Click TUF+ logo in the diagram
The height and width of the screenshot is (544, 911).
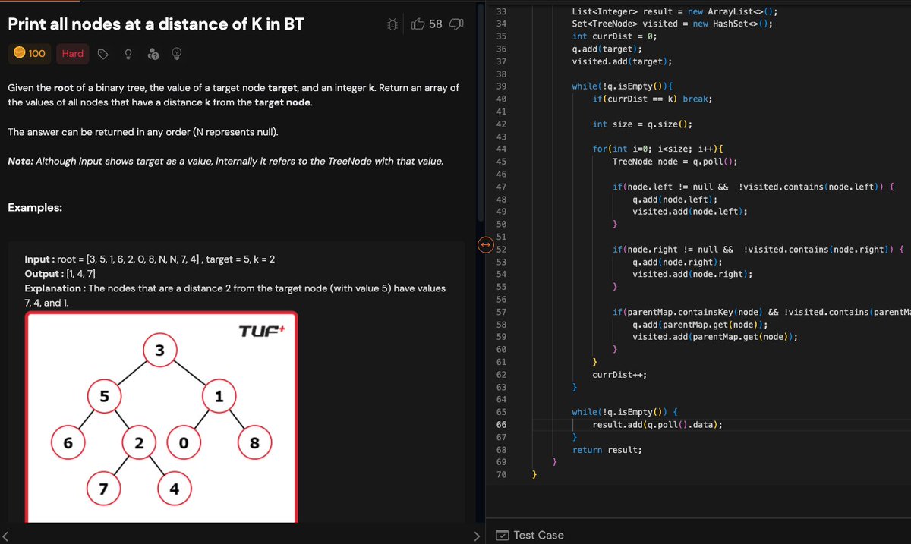(260, 332)
